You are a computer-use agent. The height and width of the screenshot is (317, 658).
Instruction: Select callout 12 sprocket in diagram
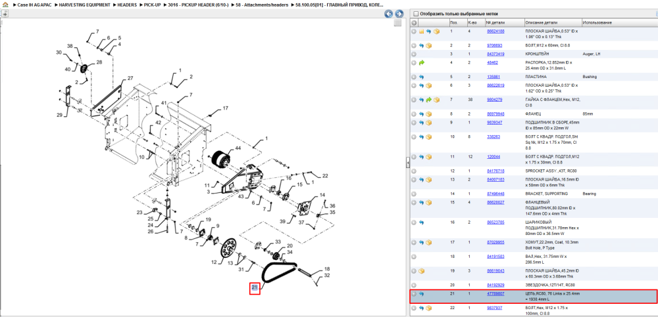click(214, 263)
